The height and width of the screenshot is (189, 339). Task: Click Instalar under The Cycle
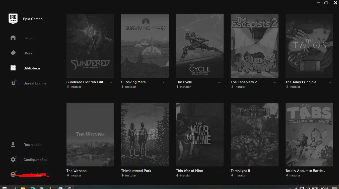click(x=183, y=87)
